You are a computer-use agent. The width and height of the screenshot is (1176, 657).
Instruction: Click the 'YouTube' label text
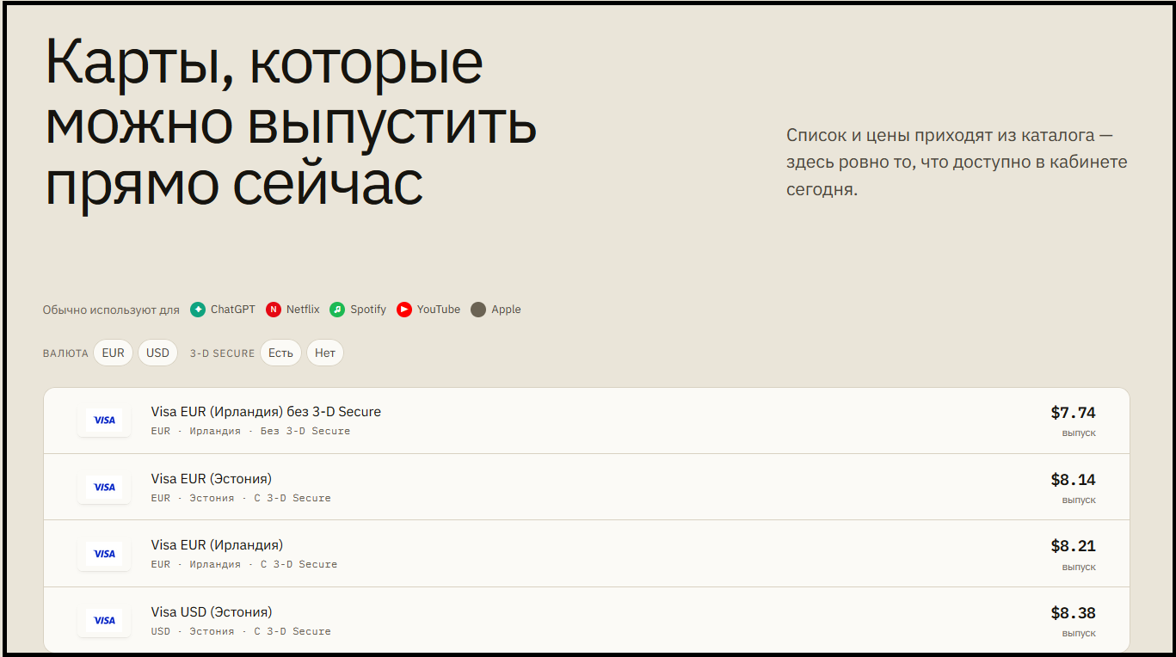point(439,310)
